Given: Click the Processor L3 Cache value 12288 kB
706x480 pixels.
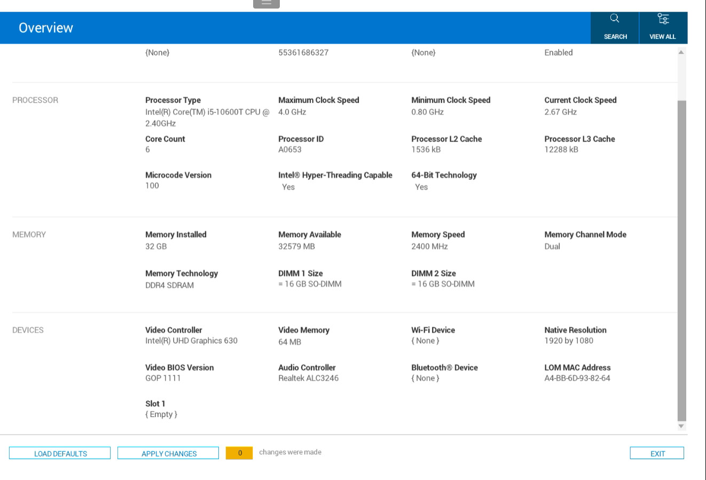Looking at the screenshot, I should (x=561, y=149).
